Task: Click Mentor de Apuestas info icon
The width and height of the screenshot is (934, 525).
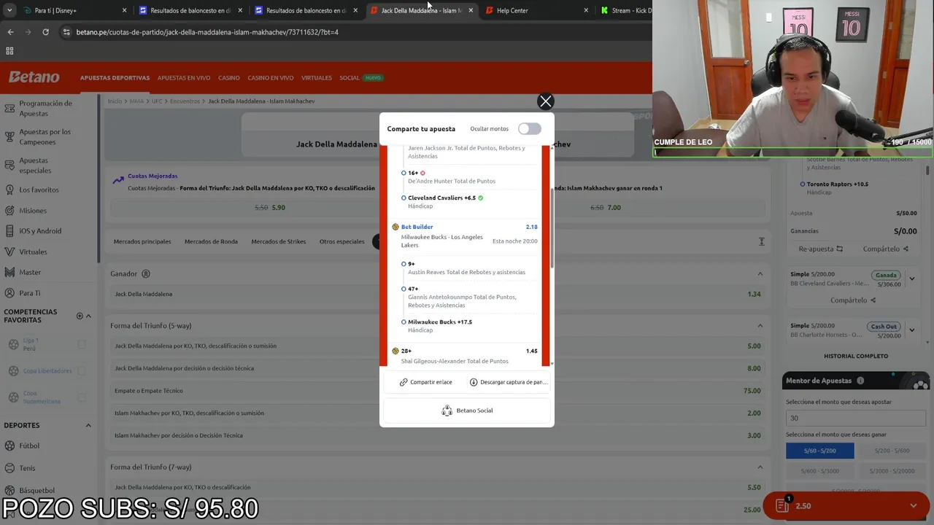Action: pyautogui.click(x=860, y=381)
